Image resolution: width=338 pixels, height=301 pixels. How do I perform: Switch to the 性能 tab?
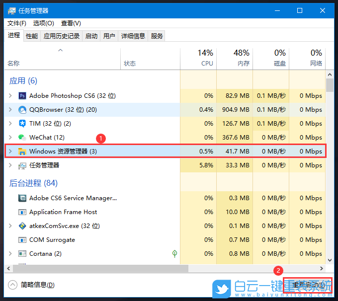[32, 36]
